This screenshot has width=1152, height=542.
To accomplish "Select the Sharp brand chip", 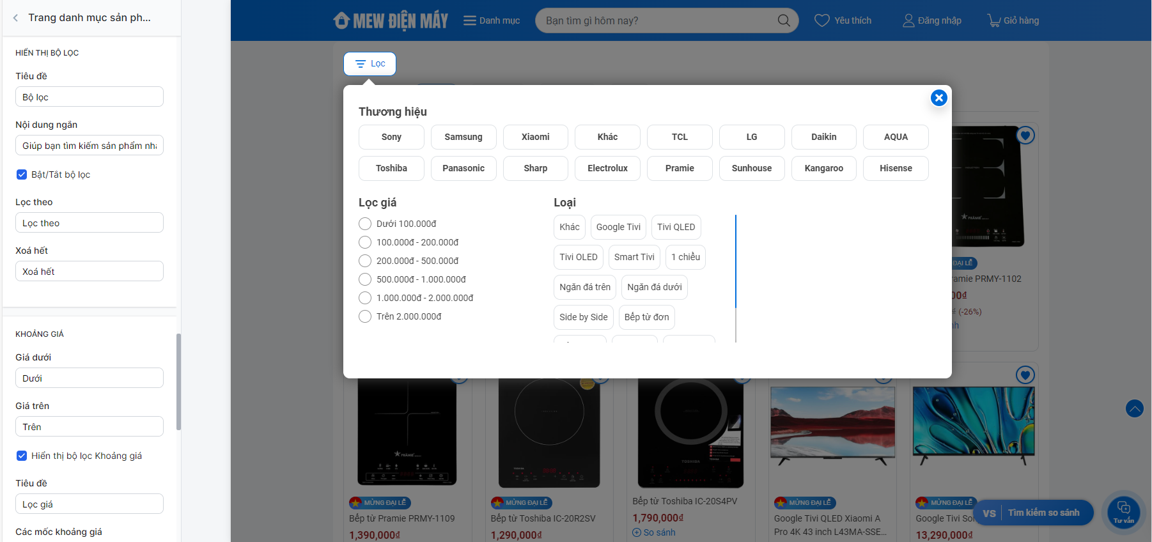I will pyautogui.click(x=536, y=168).
